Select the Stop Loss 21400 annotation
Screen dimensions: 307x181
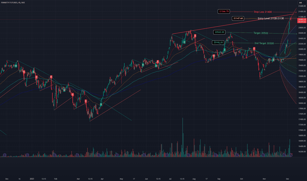263,12
